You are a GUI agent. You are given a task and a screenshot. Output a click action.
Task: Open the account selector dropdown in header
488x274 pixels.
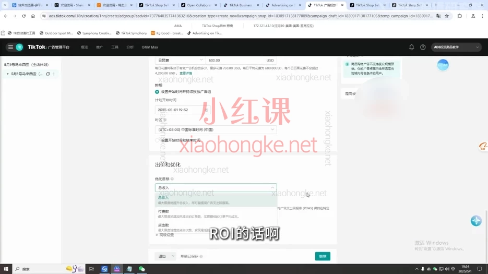(456, 47)
